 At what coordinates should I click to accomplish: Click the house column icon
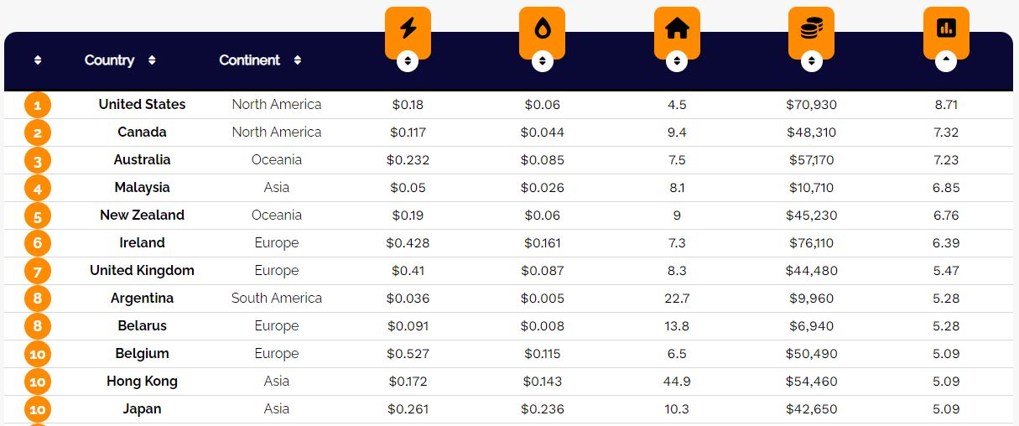pos(677,29)
